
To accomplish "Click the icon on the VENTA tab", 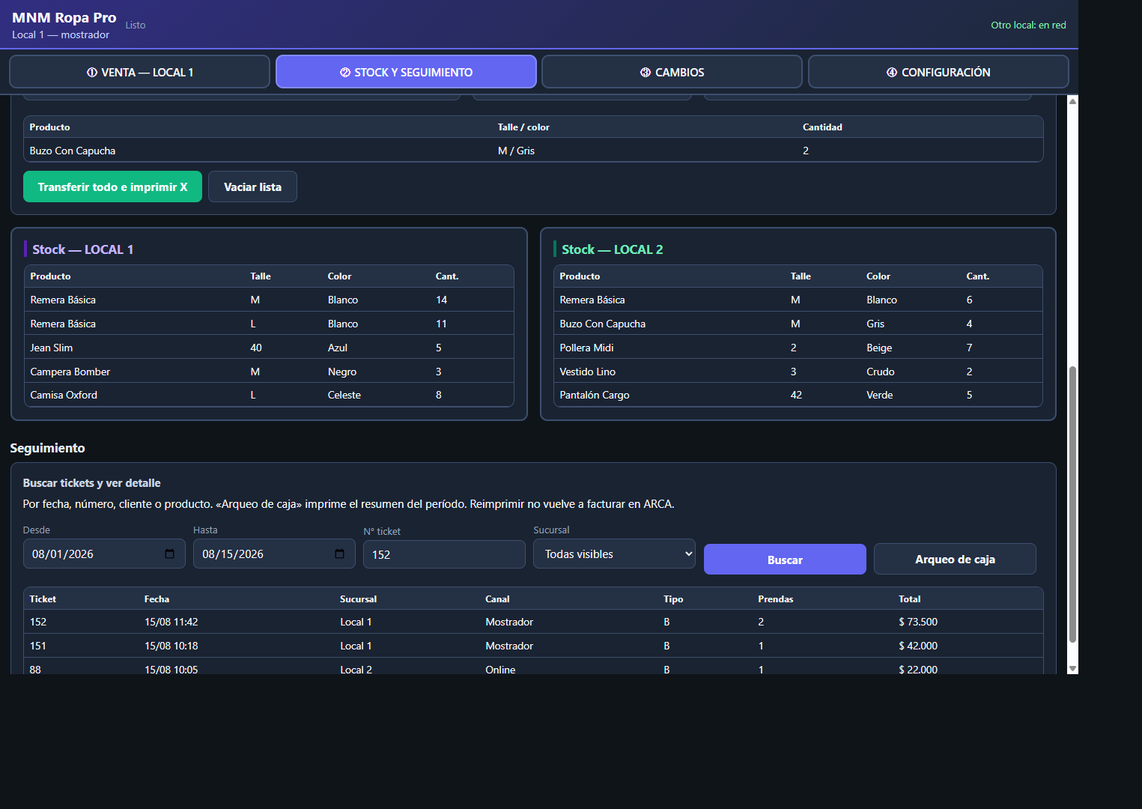I will (x=92, y=73).
